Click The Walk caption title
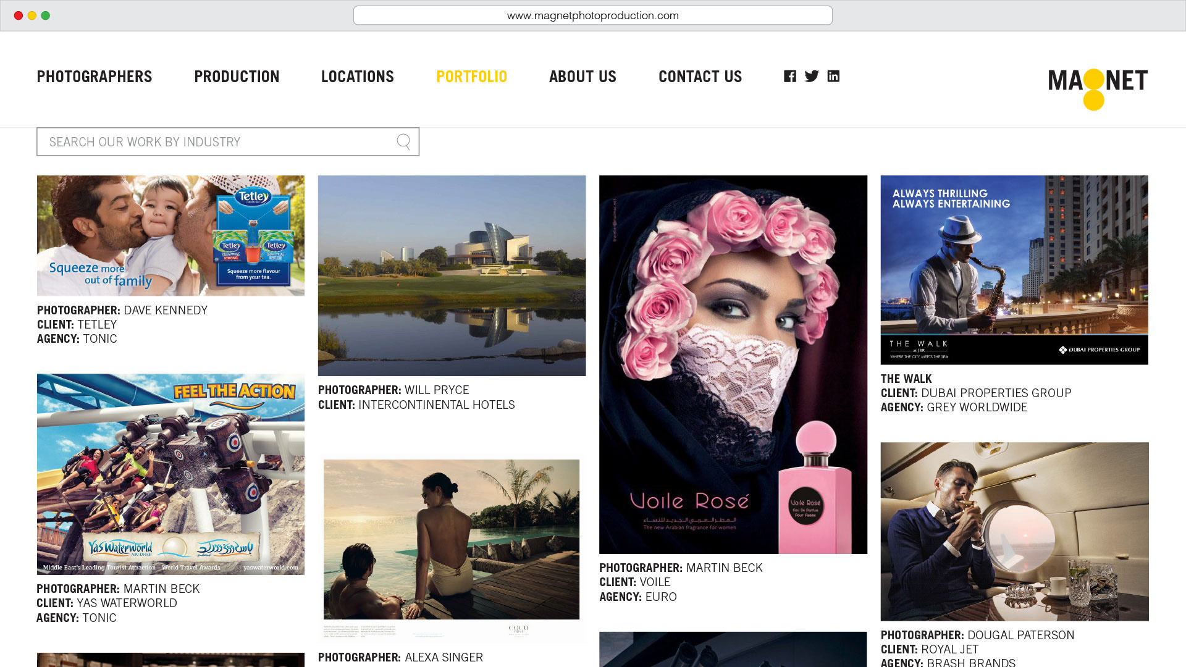1186x667 pixels. tap(906, 379)
